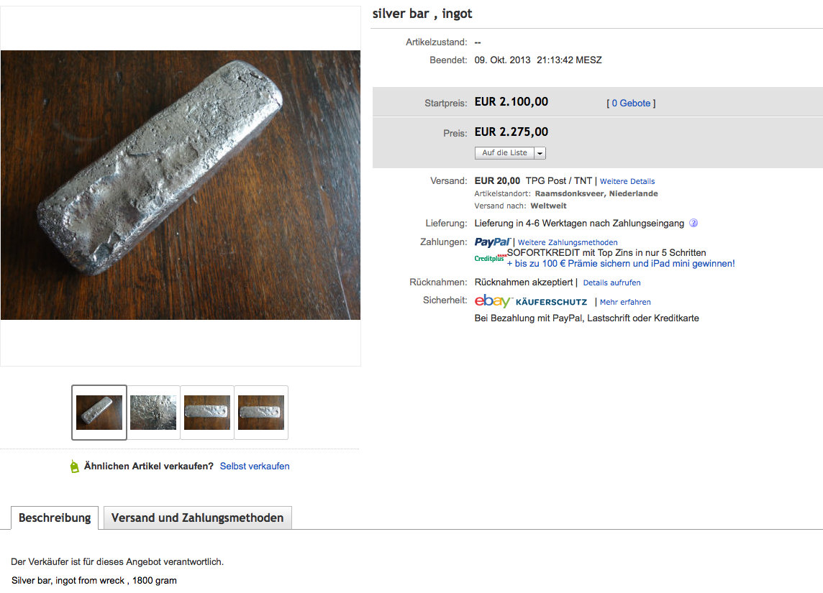Click the Selbst verkaufen link
This screenshot has width=823, height=593.
tap(255, 466)
